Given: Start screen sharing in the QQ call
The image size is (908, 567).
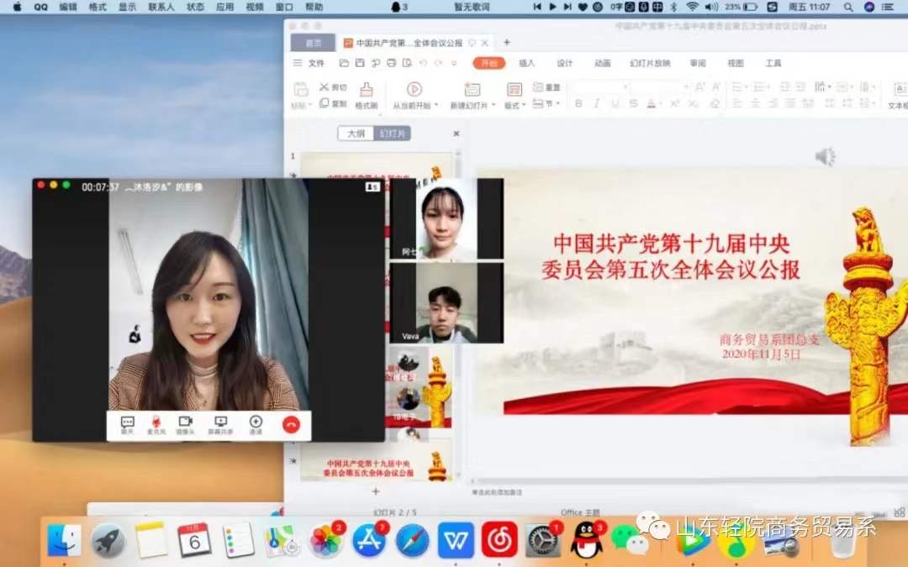Looking at the screenshot, I should click(220, 425).
